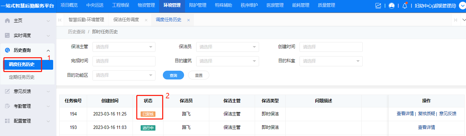The height and width of the screenshot is (136, 466).
Task: Click the 历史查询 sidebar icon
Action: point(7,50)
